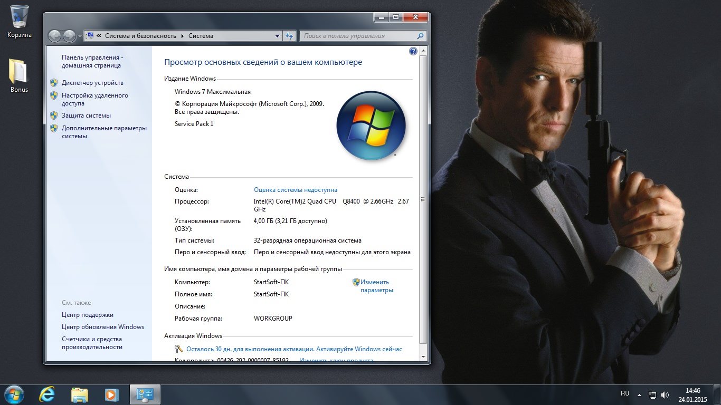Go back with the Back arrow button
The height and width of the screenshot is (405, 721).
[x=54, y=36]
